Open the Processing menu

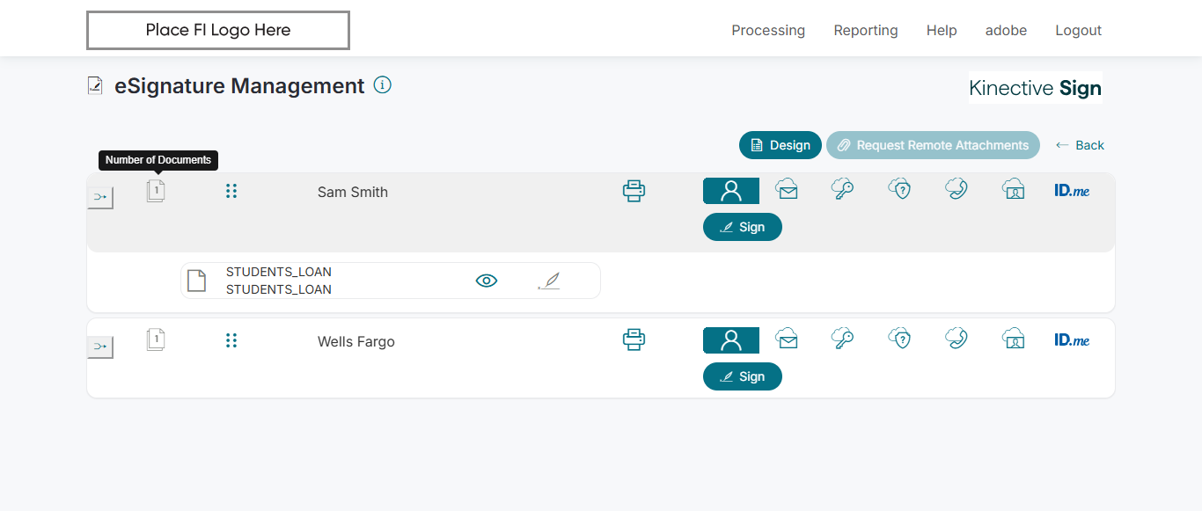768,30
